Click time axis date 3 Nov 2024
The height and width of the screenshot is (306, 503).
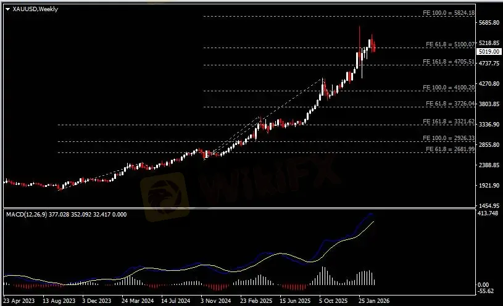(x=215, y=301)
